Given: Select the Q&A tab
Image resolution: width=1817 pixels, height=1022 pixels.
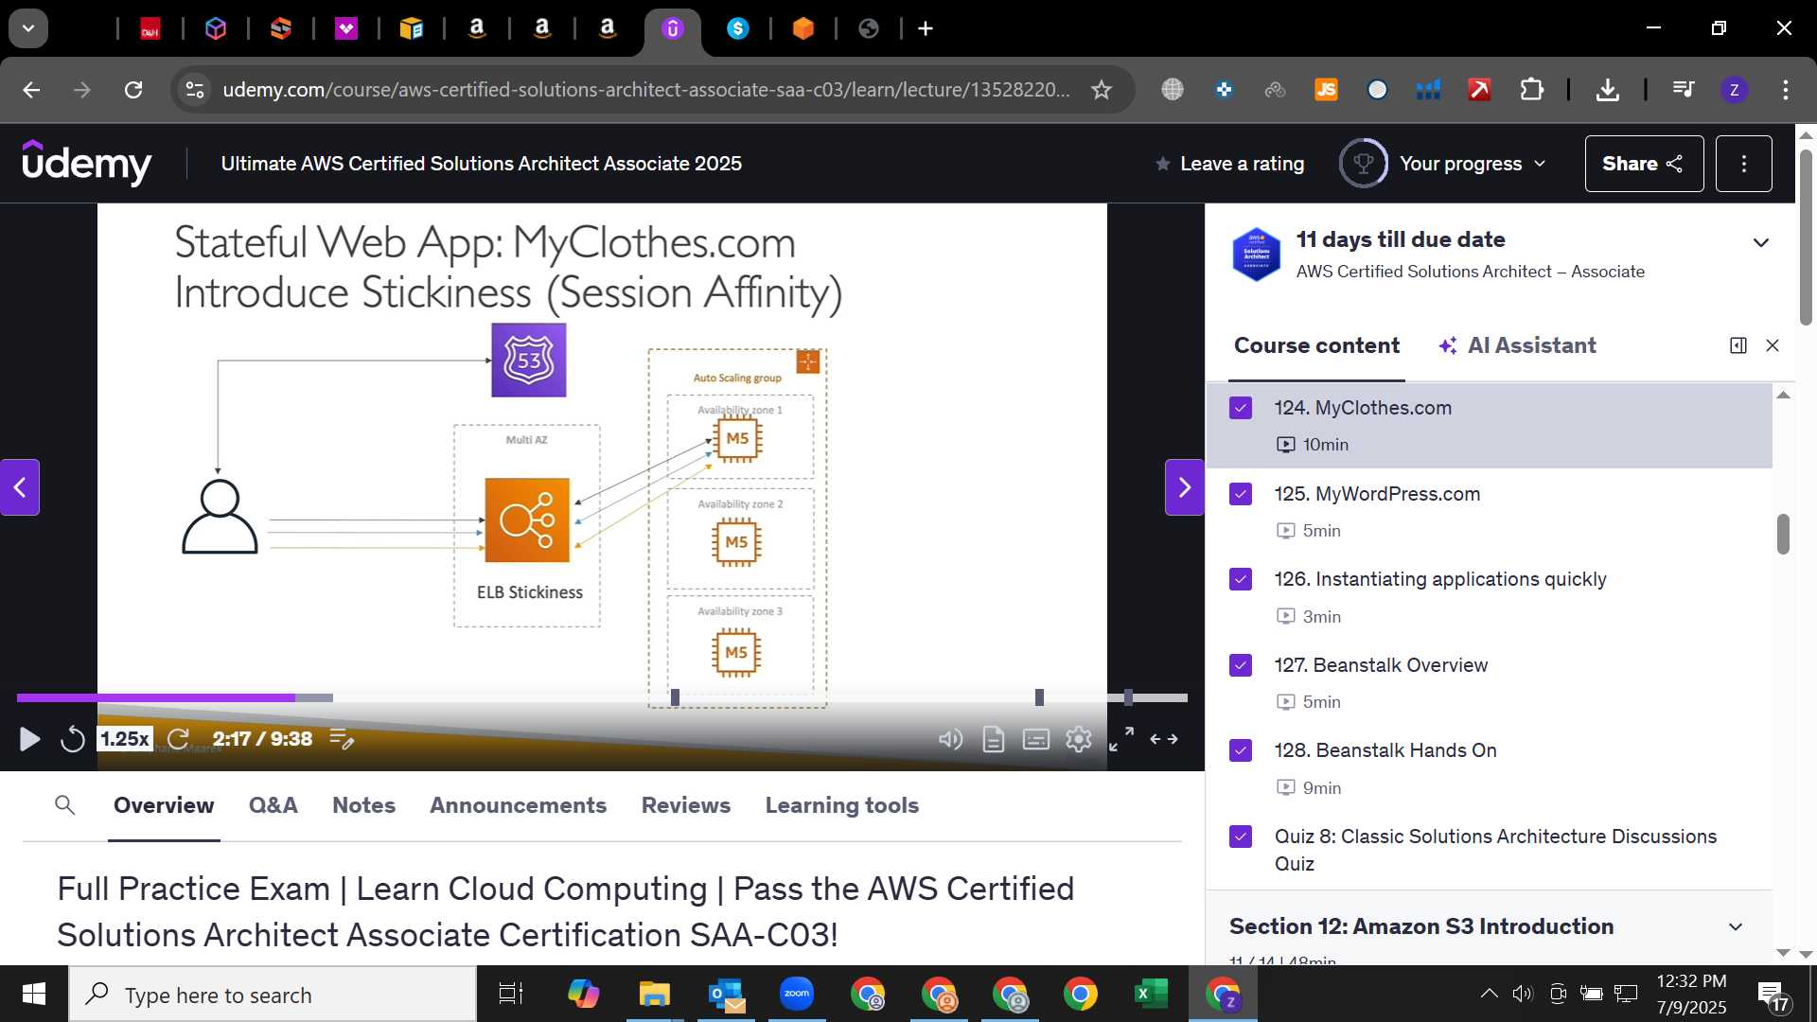Looking at the screenshot, I should (x=273, y=805).
